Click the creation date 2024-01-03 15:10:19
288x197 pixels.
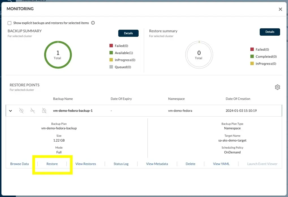pos(241,111)
